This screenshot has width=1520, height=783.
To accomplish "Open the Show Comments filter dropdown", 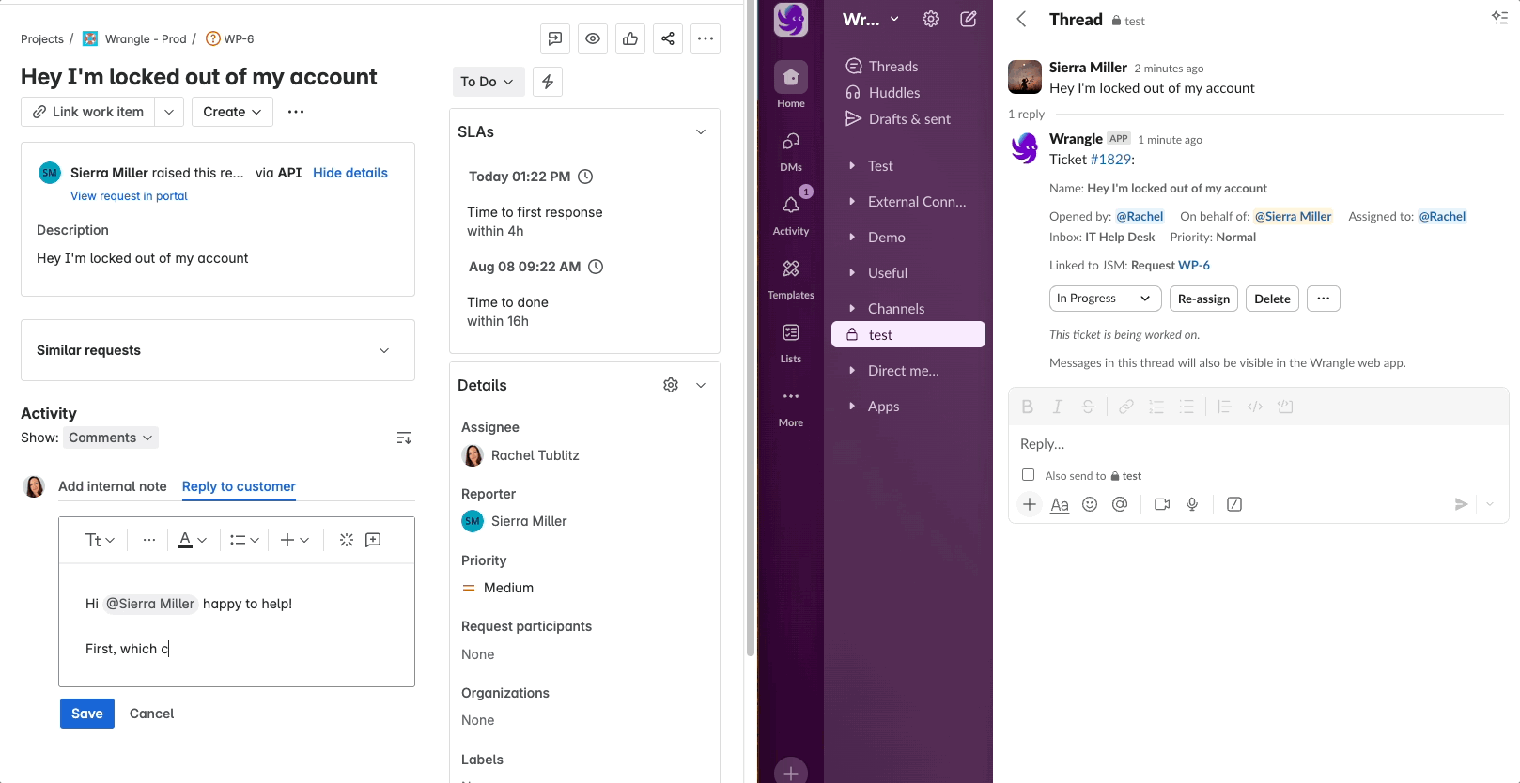I will [x=110, y=438].
